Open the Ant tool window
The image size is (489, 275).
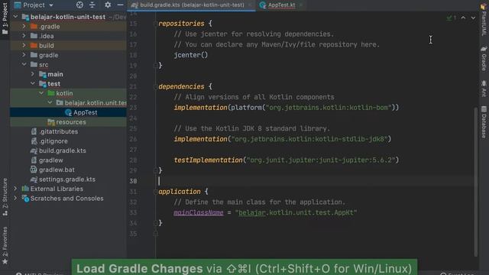[x=484, y=89]
